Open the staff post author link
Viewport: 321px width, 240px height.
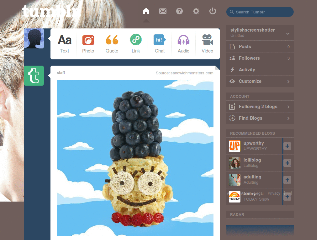click(x=61, y=72)
